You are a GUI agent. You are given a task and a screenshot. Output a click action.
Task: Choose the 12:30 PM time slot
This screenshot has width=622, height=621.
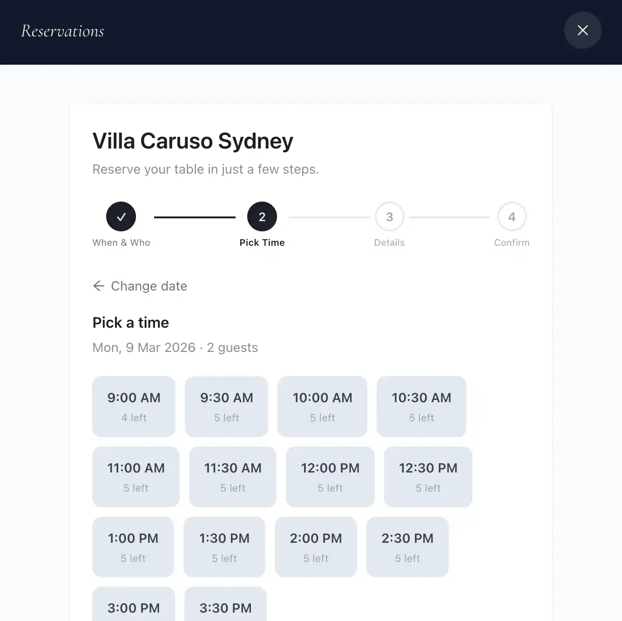point(428,477)
